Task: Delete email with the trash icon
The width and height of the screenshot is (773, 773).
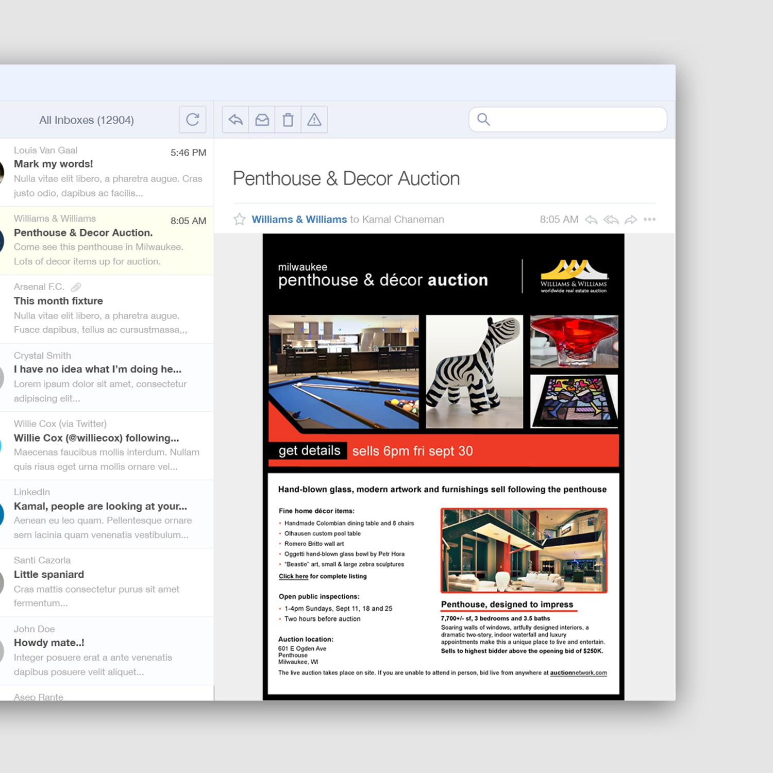Action: (x=288, y=120)
